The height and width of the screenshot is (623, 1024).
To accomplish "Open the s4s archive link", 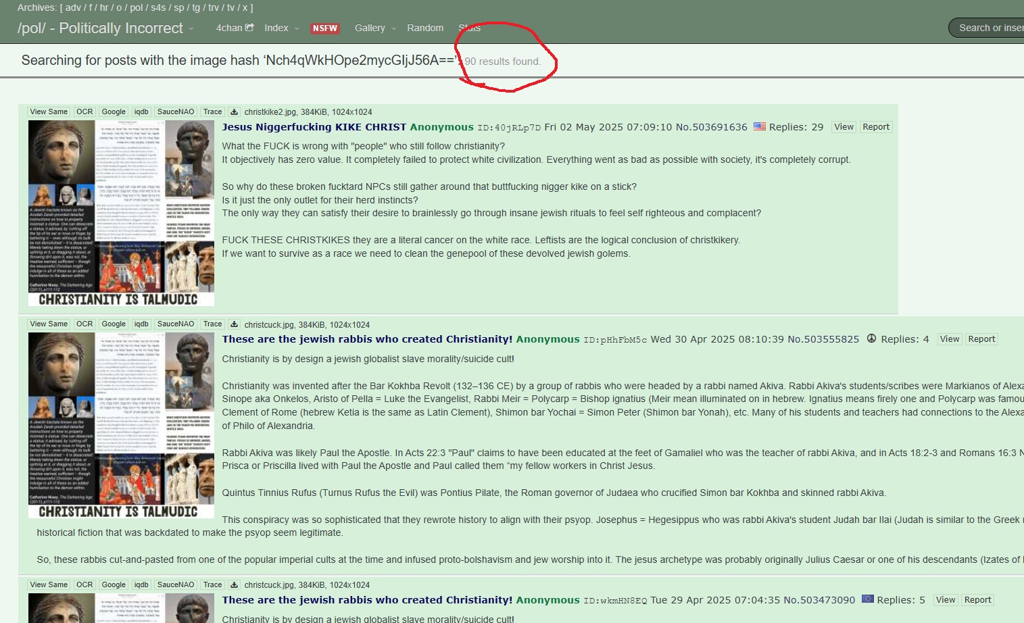I will [158, 7].
